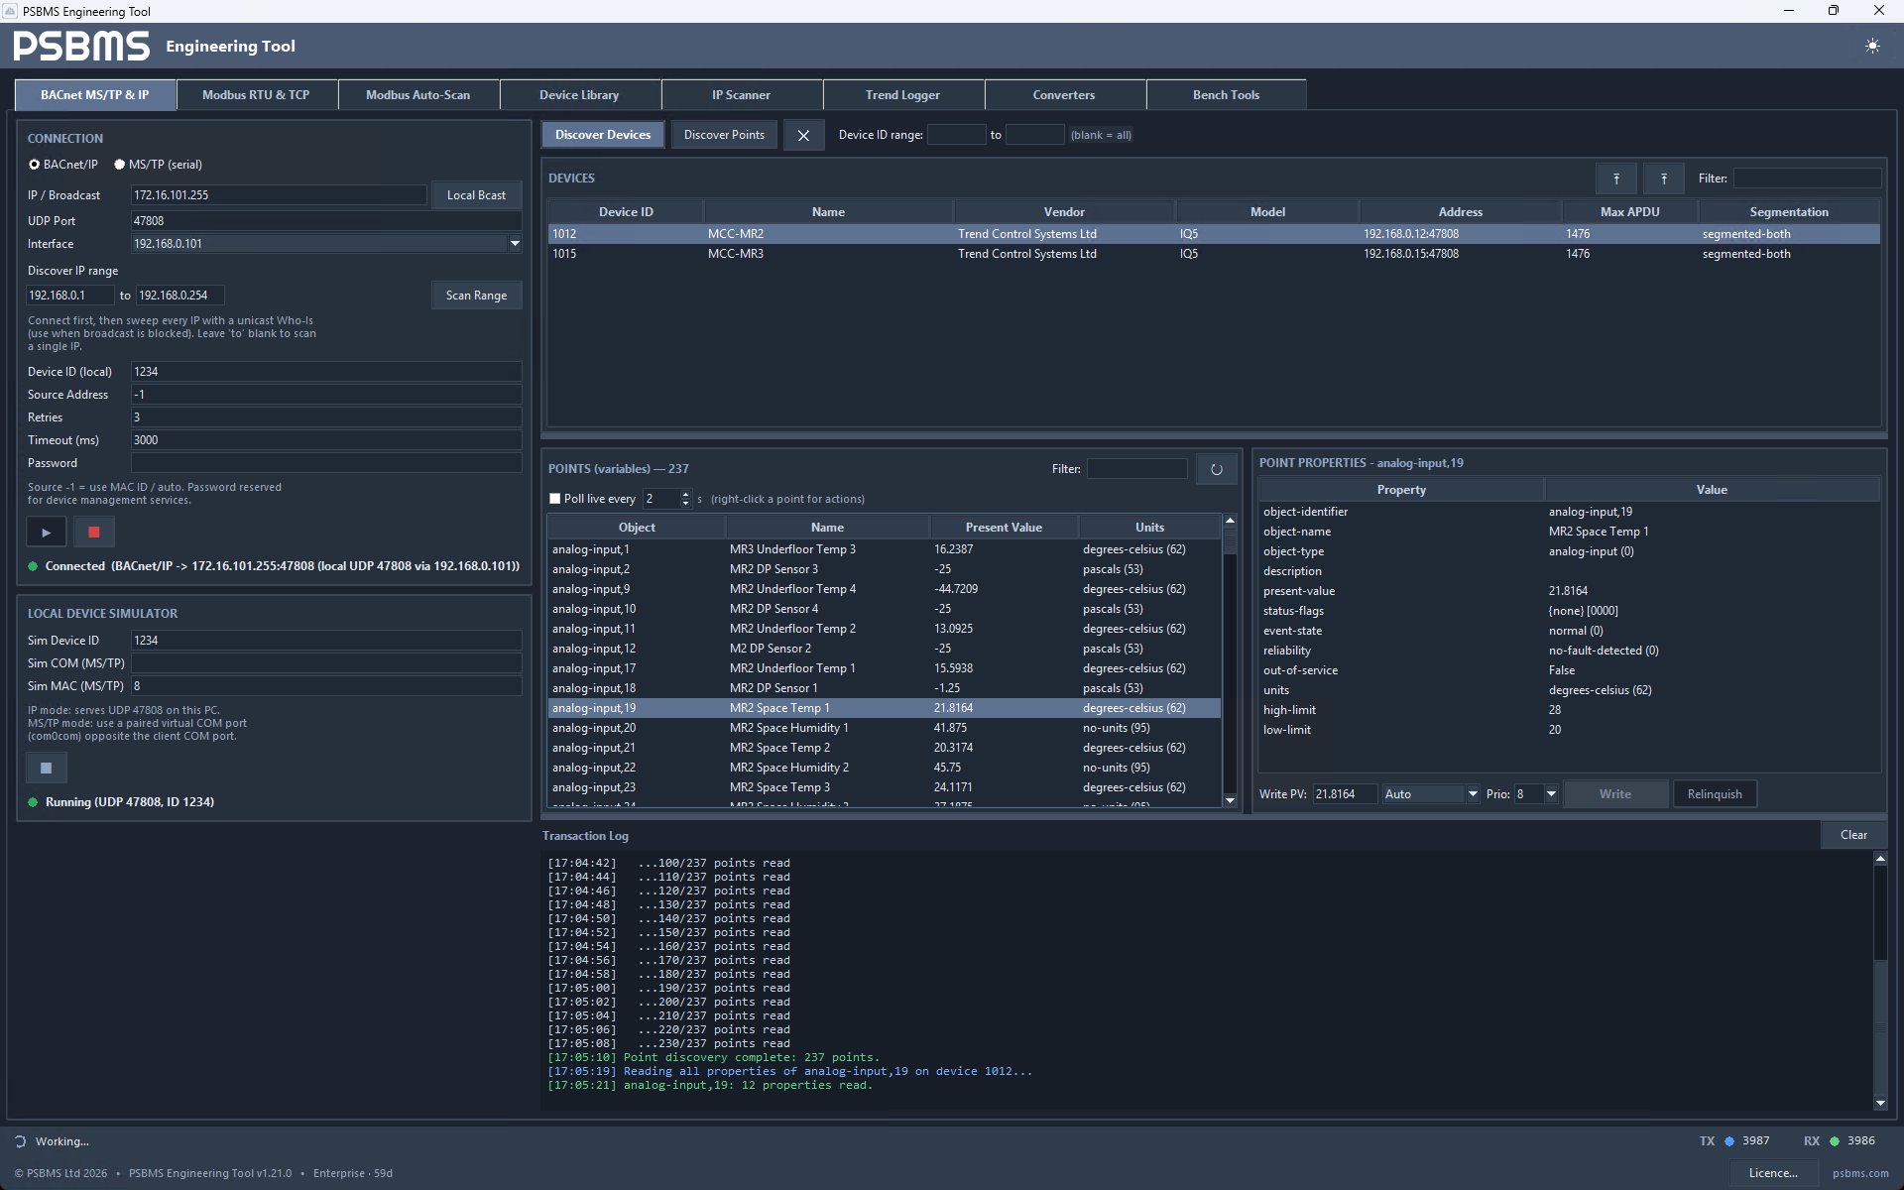This screenshot has height=1190, width=1904.
Task: Click the Discover Devices button
Action: 603,135
